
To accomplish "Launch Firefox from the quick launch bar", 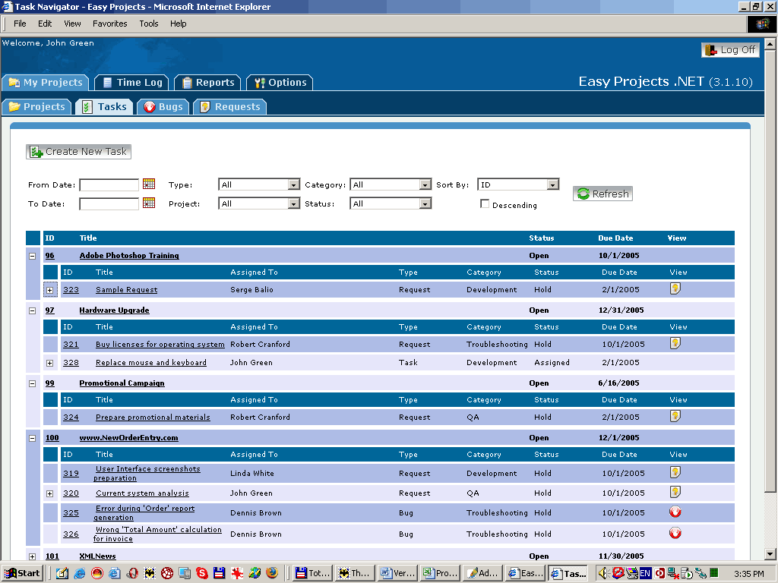I will [x=272, y=574].
